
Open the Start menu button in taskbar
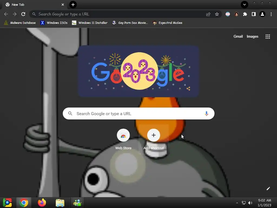7,203
